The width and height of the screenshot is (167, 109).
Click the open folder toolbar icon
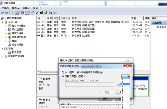46,13
